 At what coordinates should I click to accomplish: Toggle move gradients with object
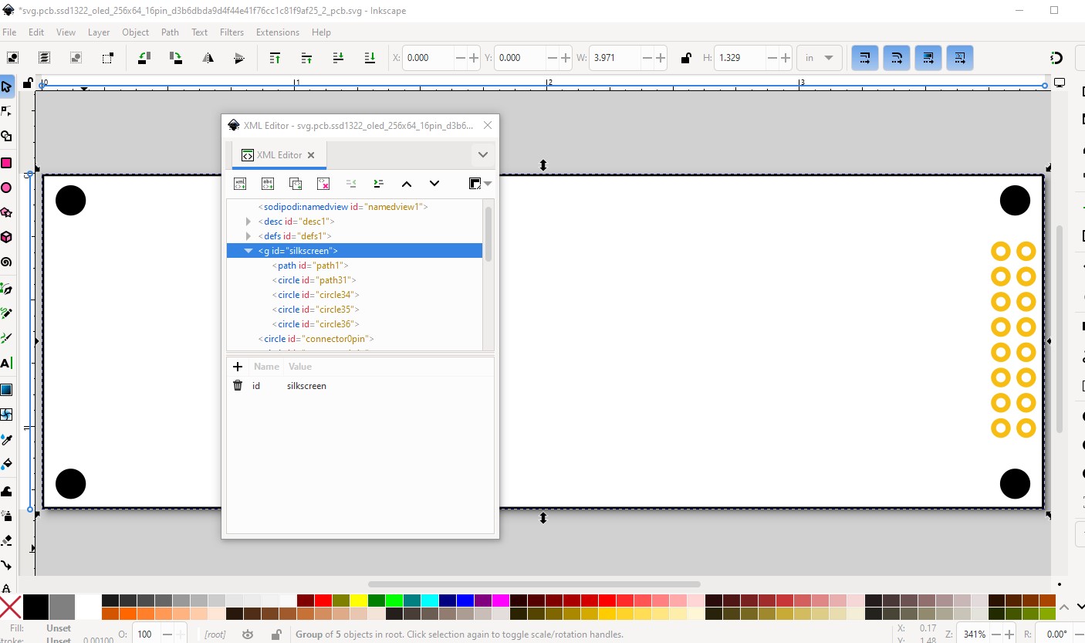coord(928,58)
